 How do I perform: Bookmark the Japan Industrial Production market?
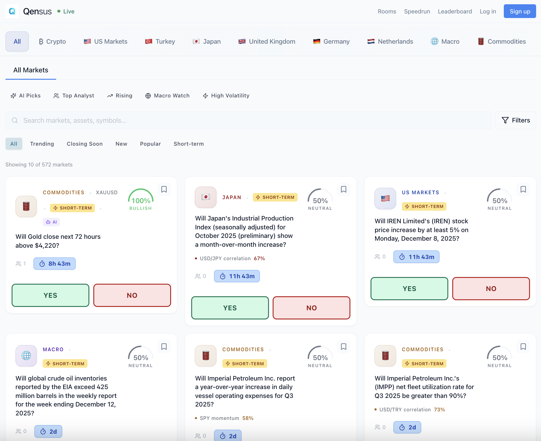click(x=344, y=189)
